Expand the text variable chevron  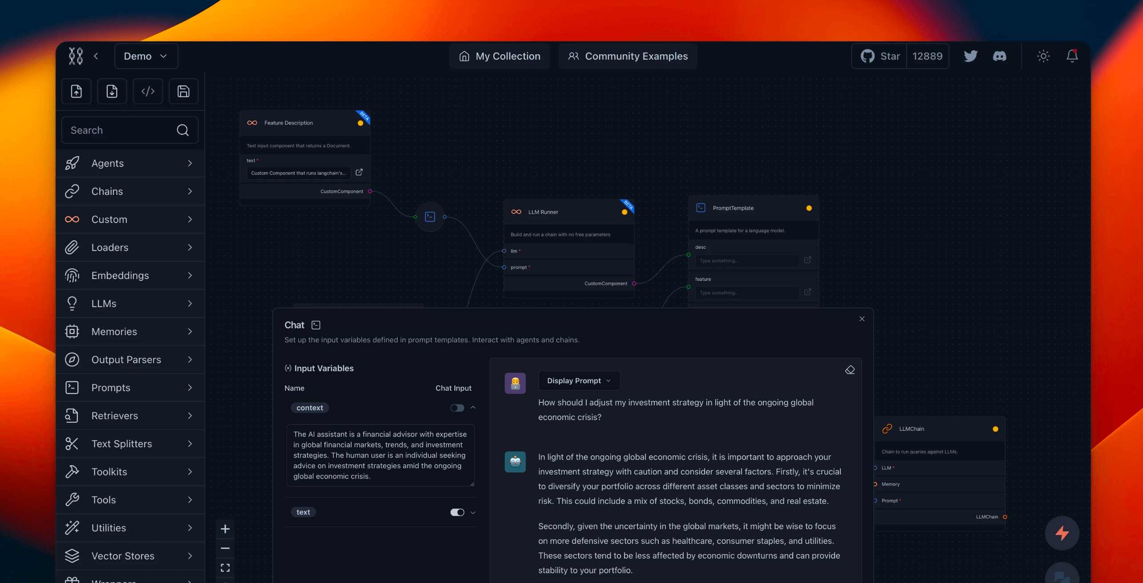pos(473,513)
